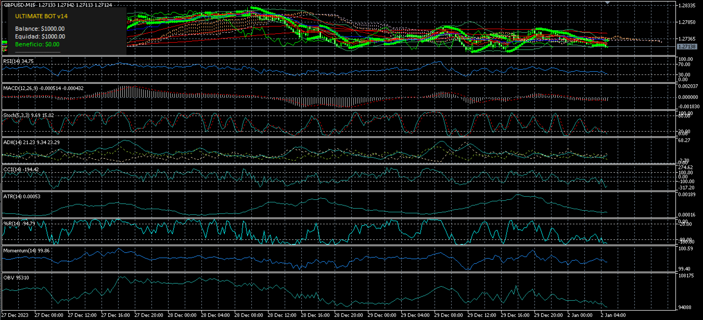703x320 pixels.
Task: Click the OBV scale value 94088
Action: tap(685, 307)
